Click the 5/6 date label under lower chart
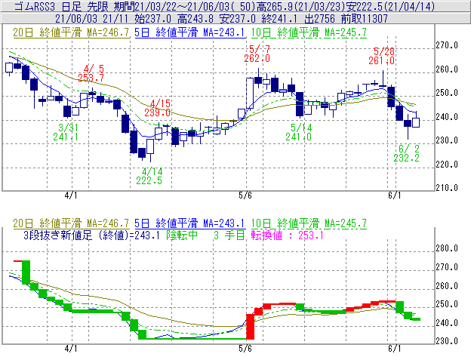Screen dimensions: 471x357 tap(245, 349)
